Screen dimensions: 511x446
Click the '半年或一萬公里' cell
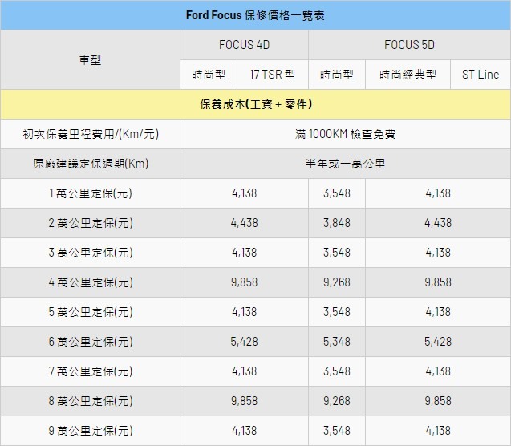345,164
